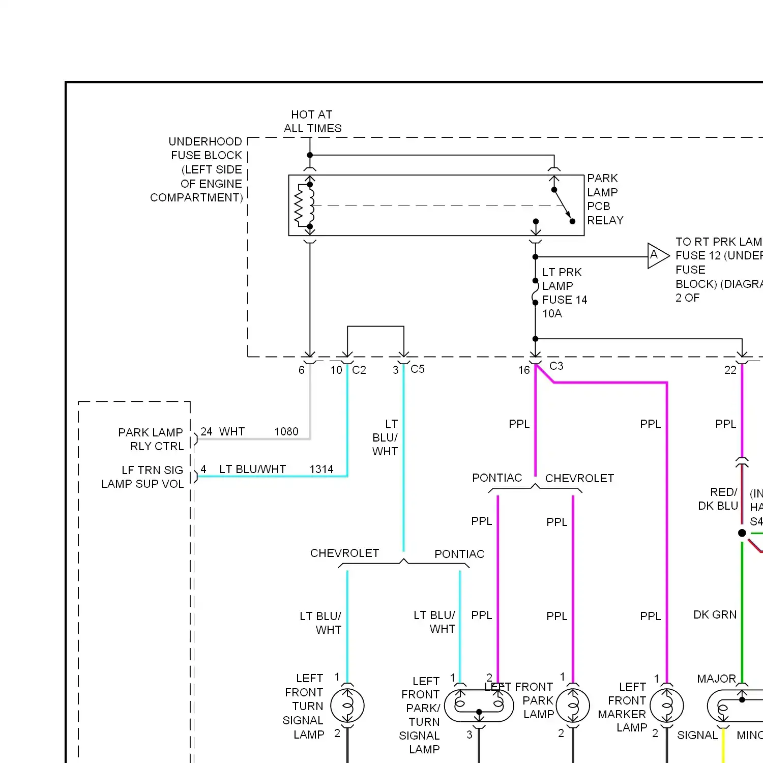The image size is (763, 763).
Task: Click the 'LT BLU/ WHT' label above turn signal lamp
Action: coord(320,623)
